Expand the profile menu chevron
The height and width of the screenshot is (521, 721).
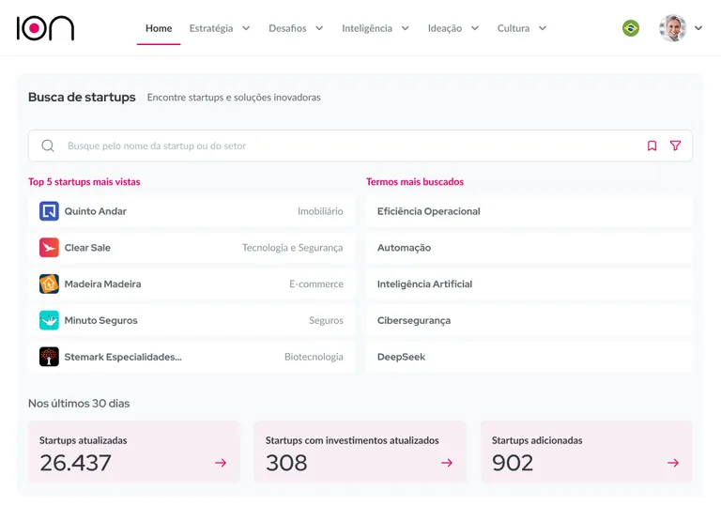[698, 28]
